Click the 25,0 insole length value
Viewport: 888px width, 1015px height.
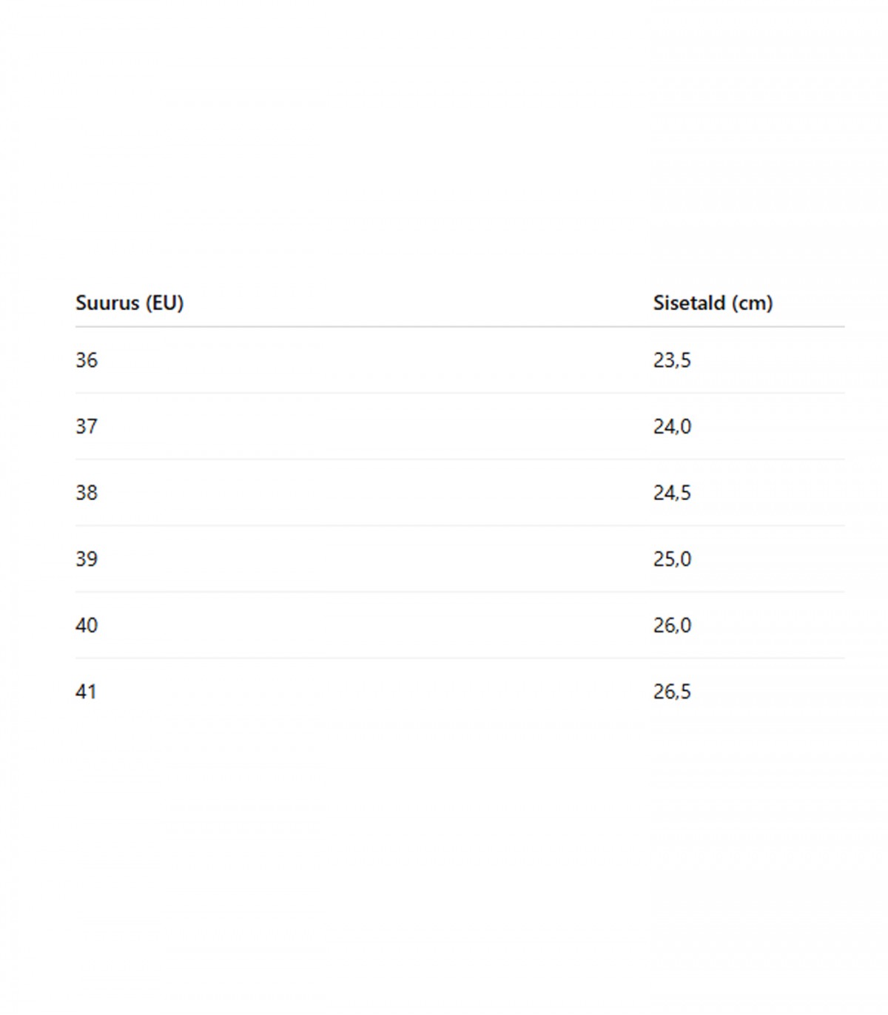(672, 559)
